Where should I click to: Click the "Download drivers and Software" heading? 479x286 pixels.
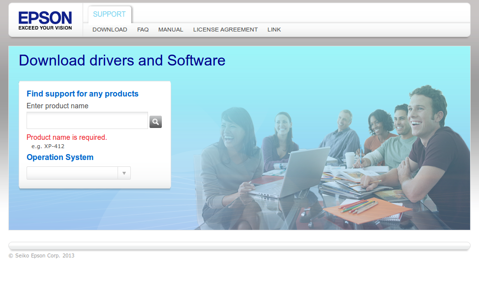pyautogui.click(x=122, y=61)
